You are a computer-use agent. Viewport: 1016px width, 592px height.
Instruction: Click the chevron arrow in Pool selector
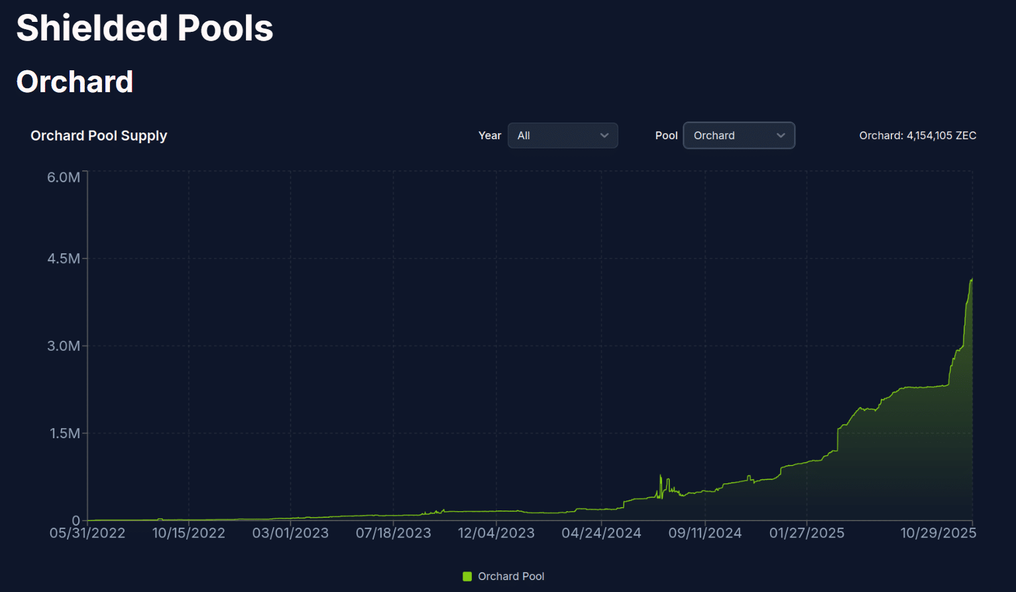(x=781, y=135)
